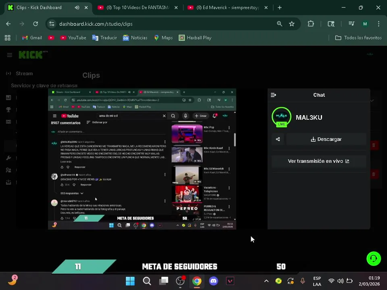Viewport: 387px width, 290px height.
Task: Click the address bar URL dashboard.kick.com/studio/clips
Action: [96, 24]
